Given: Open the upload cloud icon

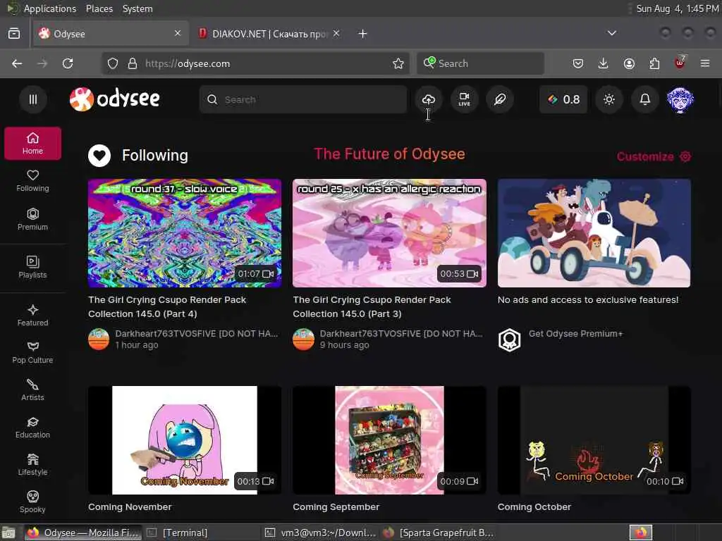Looking at the screenshot, I should pyautogui.click(x=428, y=99).
